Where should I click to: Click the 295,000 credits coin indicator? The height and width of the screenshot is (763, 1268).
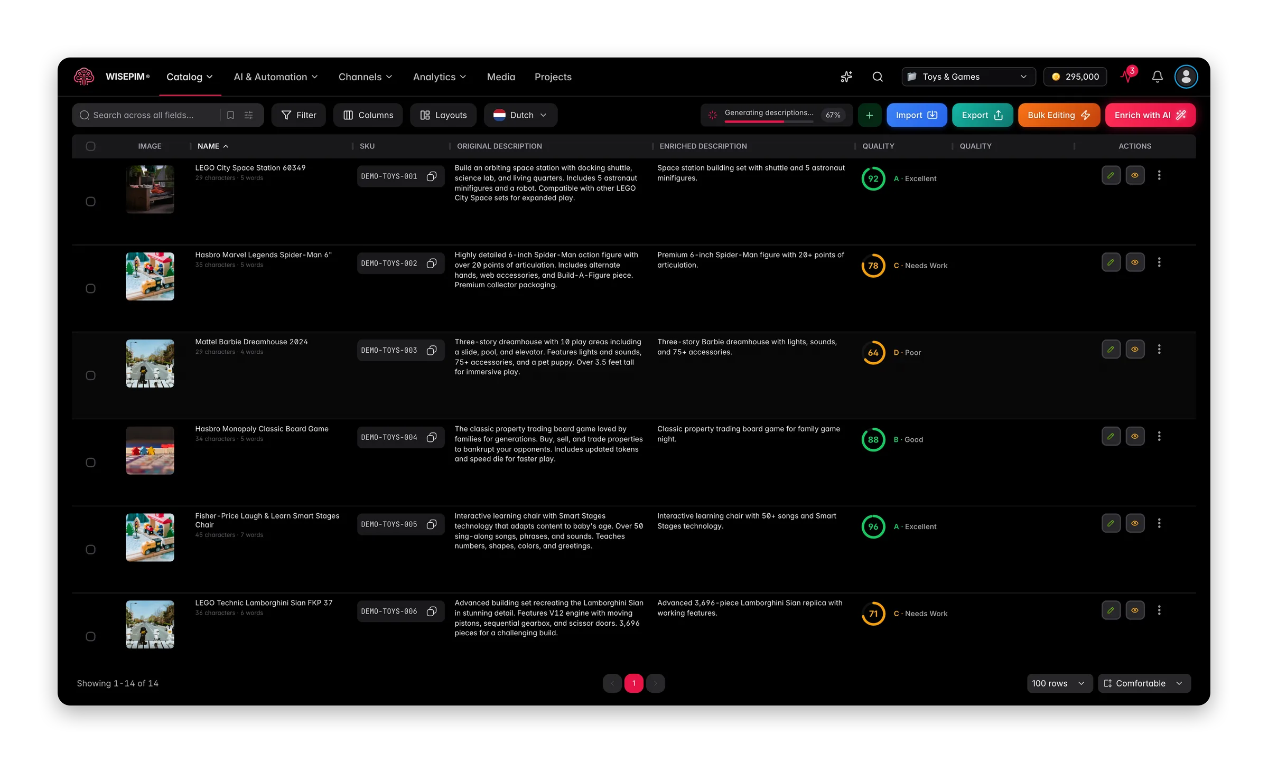(1075, 77)
